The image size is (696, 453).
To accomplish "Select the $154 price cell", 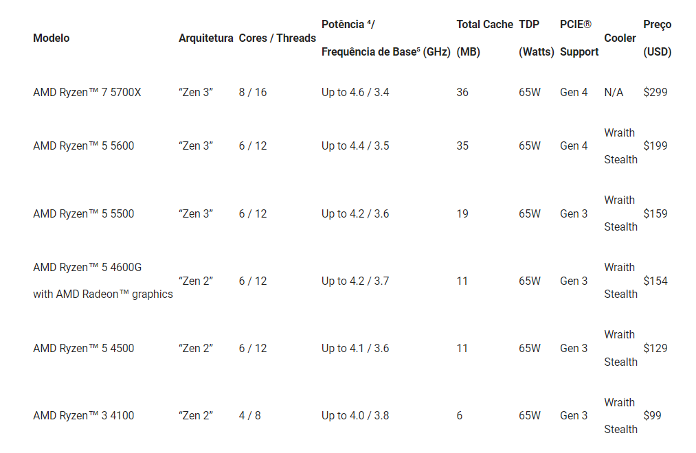I will pyautogui.click(x=655, y=281).
